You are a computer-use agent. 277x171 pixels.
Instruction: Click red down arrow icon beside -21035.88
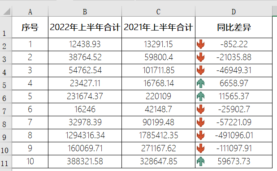pos(200,57)
